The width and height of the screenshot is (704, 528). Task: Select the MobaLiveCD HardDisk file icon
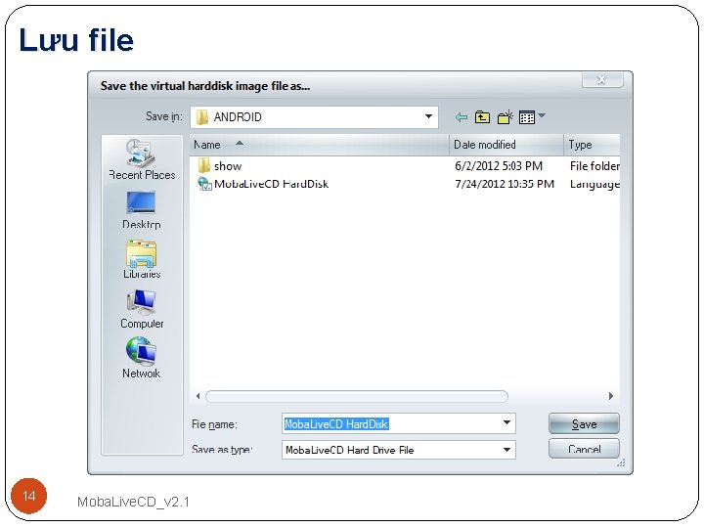click(204, 184)
